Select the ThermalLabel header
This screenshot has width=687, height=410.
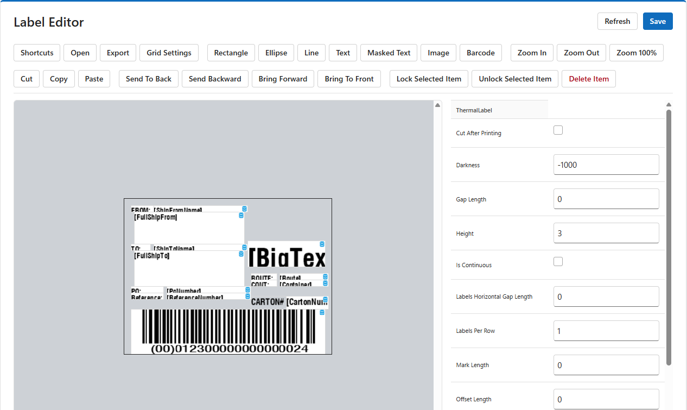(499, 110)
